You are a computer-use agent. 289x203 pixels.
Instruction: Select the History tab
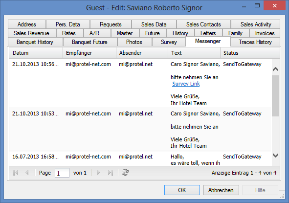[180, 33]
